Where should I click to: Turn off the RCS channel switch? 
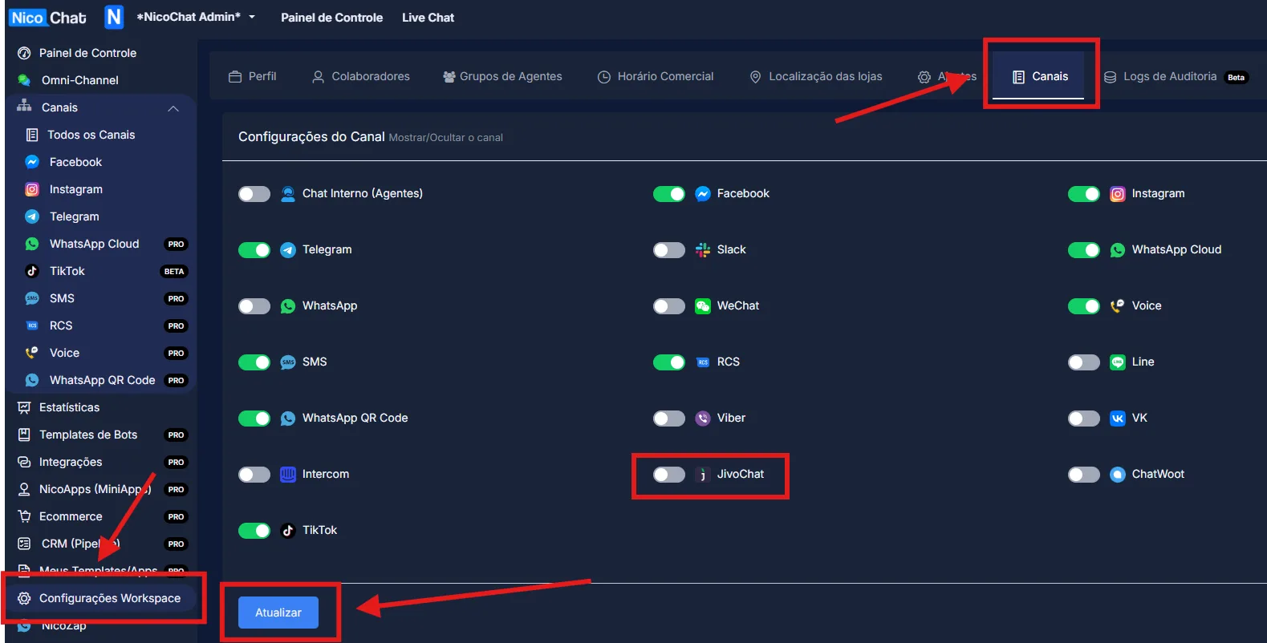(669, 362)
